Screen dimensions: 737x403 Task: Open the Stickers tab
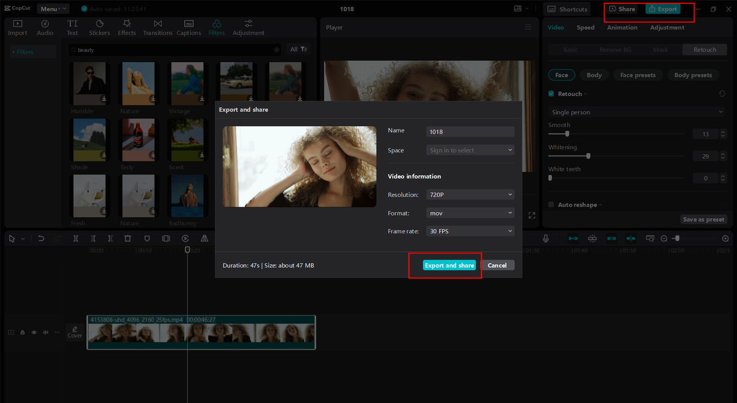[x=100, y=28]
